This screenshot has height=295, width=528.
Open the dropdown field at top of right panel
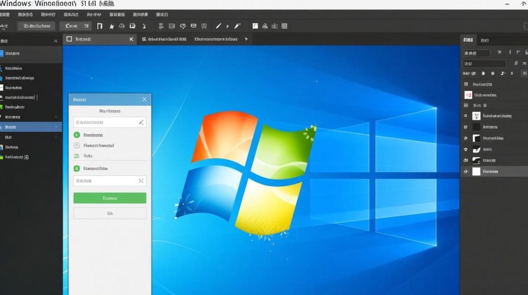click(477, 53)
